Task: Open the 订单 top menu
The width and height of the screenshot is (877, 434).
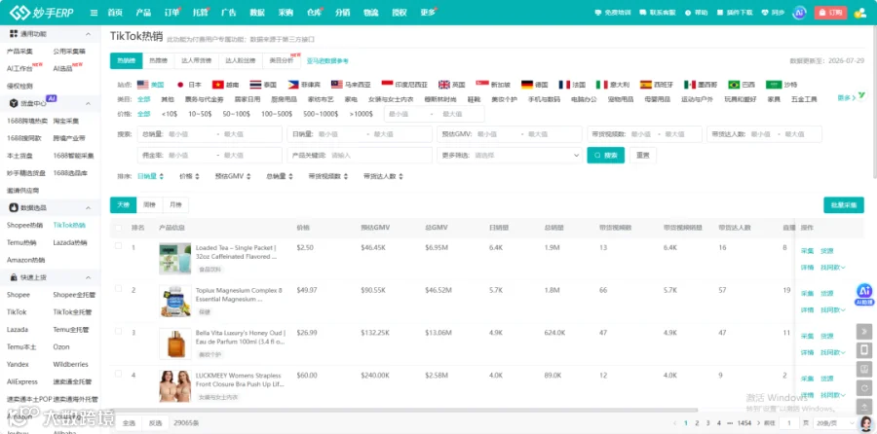Action: 172,13
